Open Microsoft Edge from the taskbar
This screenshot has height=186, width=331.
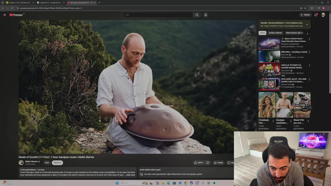tap(169, 183)
